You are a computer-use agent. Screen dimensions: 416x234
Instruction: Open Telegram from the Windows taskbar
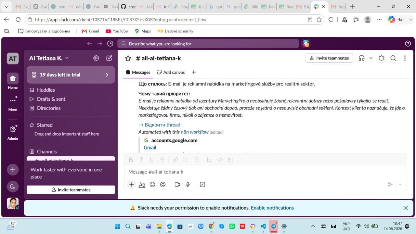[274, 226]
